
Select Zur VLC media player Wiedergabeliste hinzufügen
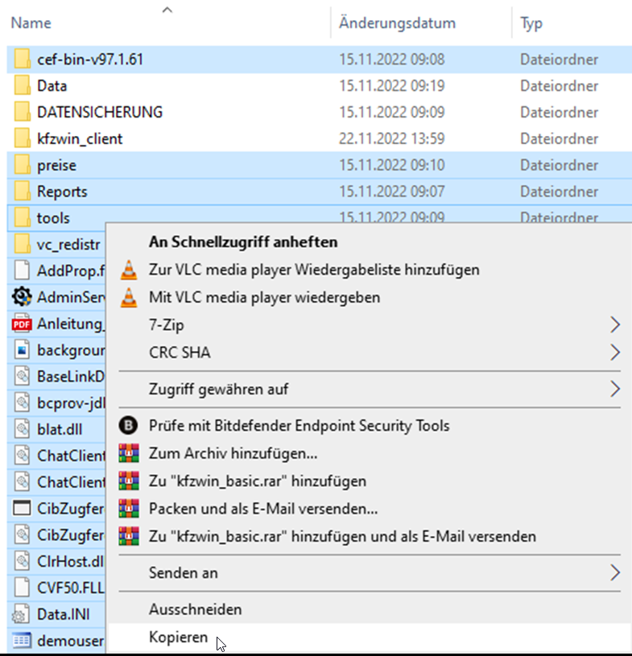pyautogui.click(x=314, y=270)
